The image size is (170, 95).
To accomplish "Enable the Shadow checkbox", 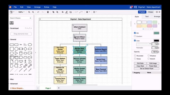I will [x=149, y=56].
